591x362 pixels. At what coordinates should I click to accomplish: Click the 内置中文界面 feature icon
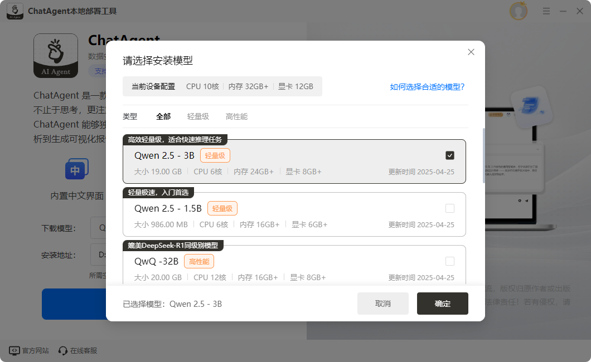click(77, 169)
